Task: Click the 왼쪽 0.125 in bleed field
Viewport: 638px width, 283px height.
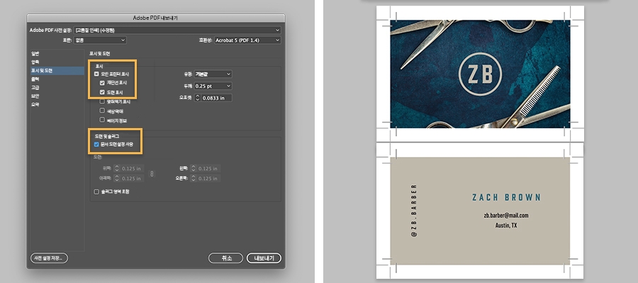Action: [x=208, y=168]
